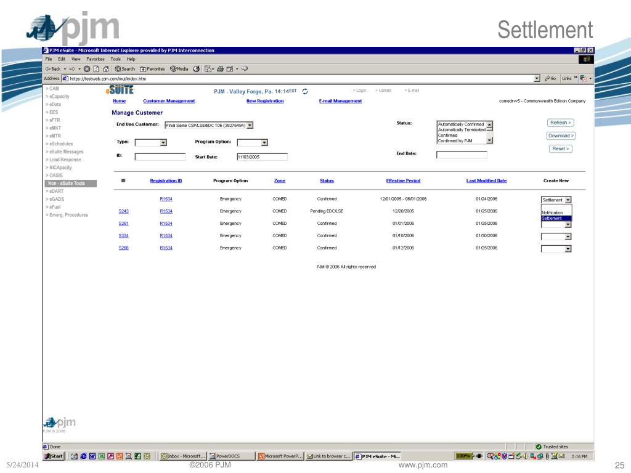Viewport: 631px width, 473px height.
Task: Expand the End Use Customer dropdown
Action: 250,126
